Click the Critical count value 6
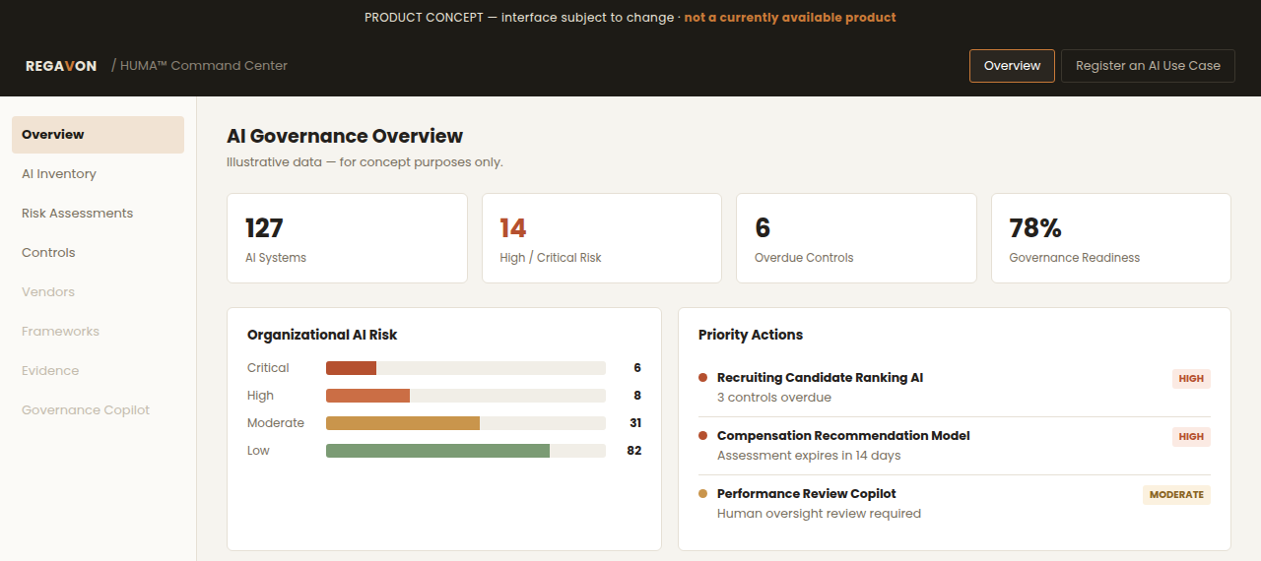 (x=637, y=368)
